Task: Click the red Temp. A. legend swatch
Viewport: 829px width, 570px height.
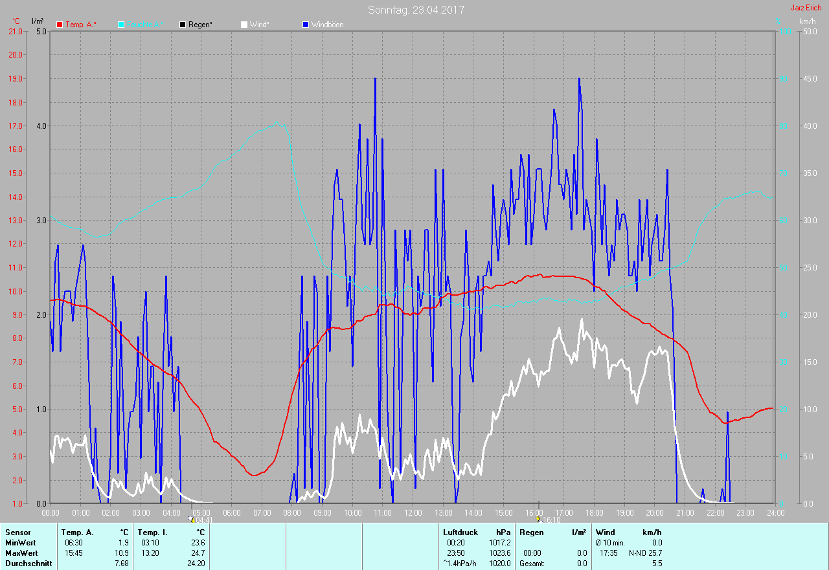Action: [60, 25]
